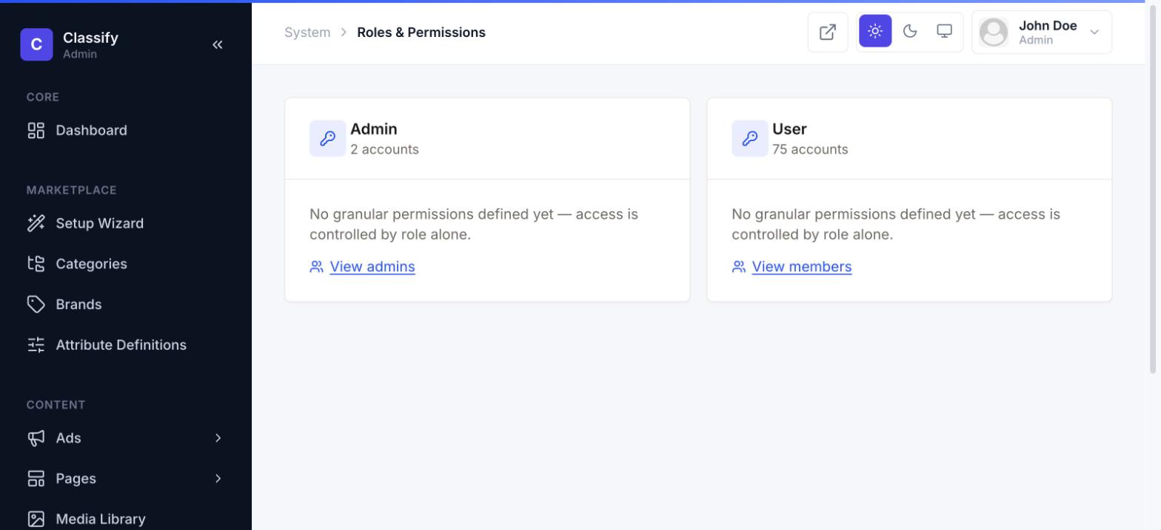Click the Roles & Permissions breadcrumb
Image resolution: width=1161 pixels, height=530 pixels.
click(421, 33)
